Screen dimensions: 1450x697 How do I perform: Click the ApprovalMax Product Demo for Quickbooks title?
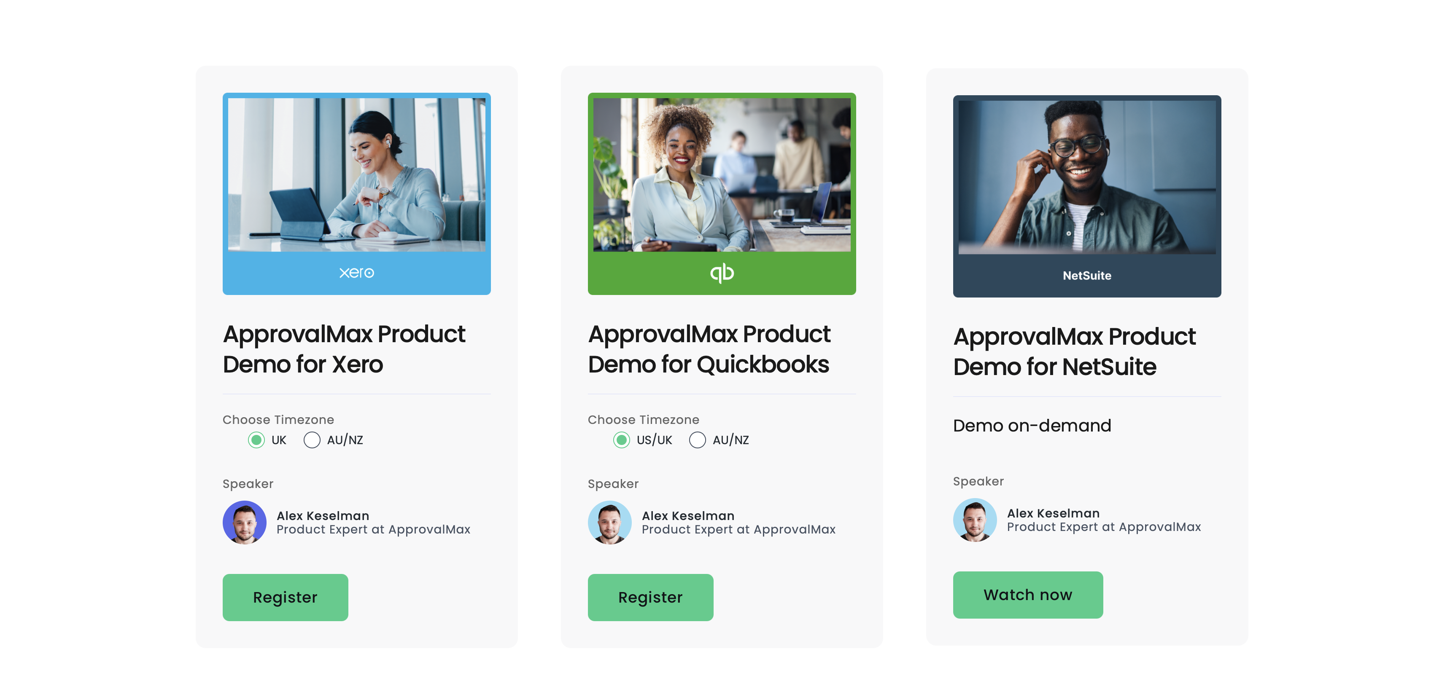click(709, 349)
